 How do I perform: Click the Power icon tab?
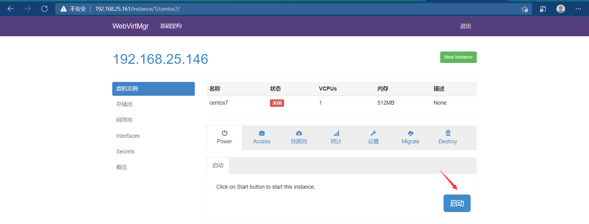(x=225, y=133)
